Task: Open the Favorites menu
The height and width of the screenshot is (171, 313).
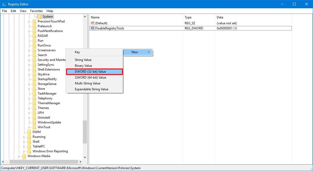Action: click(36, 11)
